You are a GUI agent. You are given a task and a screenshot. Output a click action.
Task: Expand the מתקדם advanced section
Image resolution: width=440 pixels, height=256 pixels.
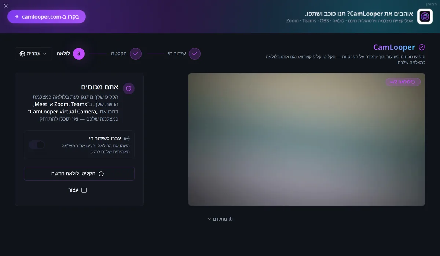[x=220, y=219]
